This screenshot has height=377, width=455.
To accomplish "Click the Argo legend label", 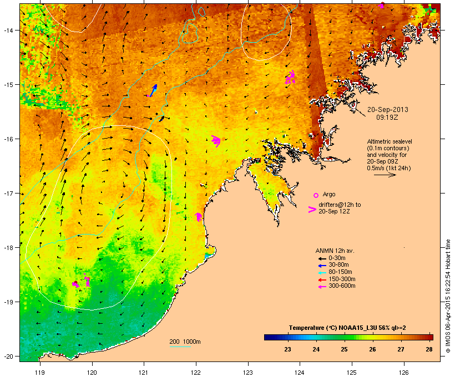I will (x=329, y=194).
